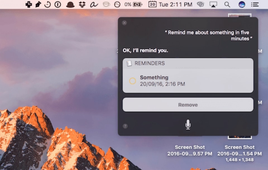The height and width of the screenshot is (170, 268).
Task: Select the 'Something' reminder title
Action: pyautogui.click(x=154, y=78)
